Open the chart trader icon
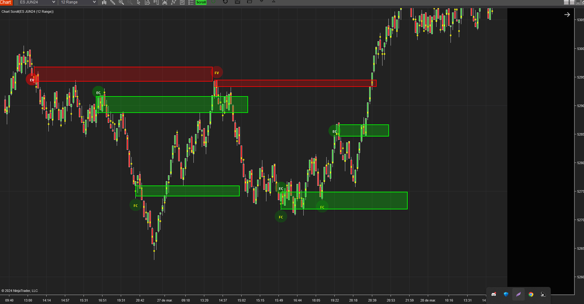Image resolution: width=584 pixels, height=304 pixels. (x=156, y=2)
